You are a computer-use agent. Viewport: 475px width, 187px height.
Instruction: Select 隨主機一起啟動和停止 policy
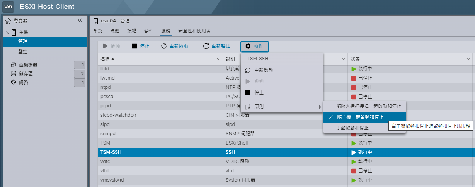point(364,117)
